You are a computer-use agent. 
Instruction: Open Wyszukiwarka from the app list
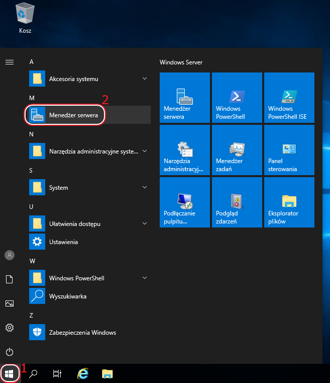[89, 296]
